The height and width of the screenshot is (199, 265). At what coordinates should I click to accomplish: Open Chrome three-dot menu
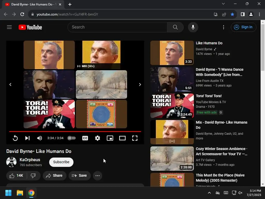[259, 15]
